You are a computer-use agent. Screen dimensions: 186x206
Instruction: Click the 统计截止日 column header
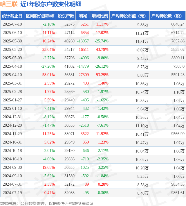tap(12, 16)
